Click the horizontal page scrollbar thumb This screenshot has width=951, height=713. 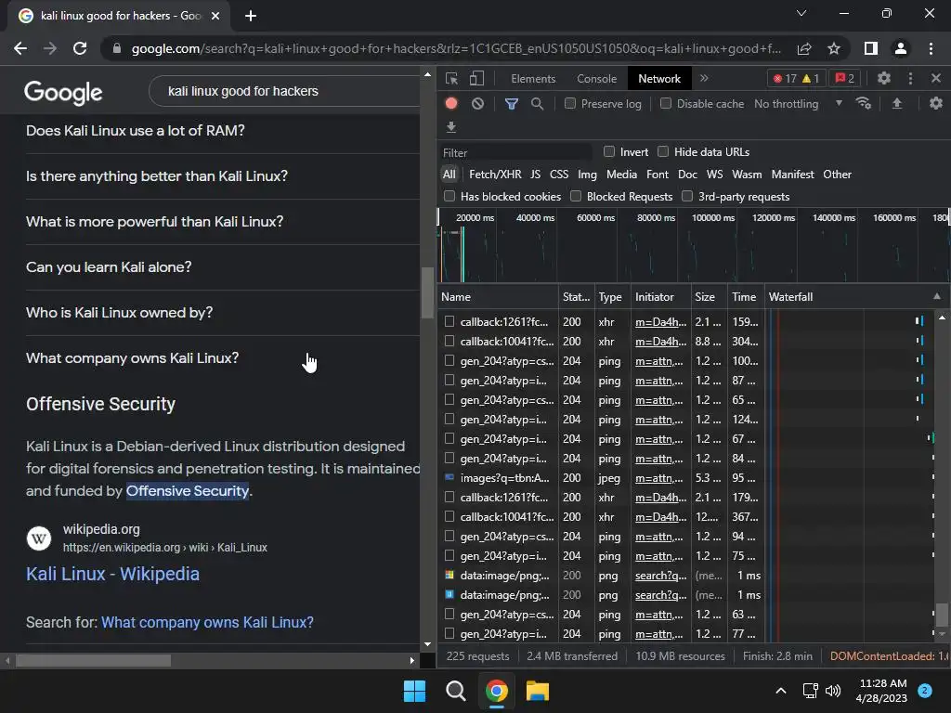94,660
